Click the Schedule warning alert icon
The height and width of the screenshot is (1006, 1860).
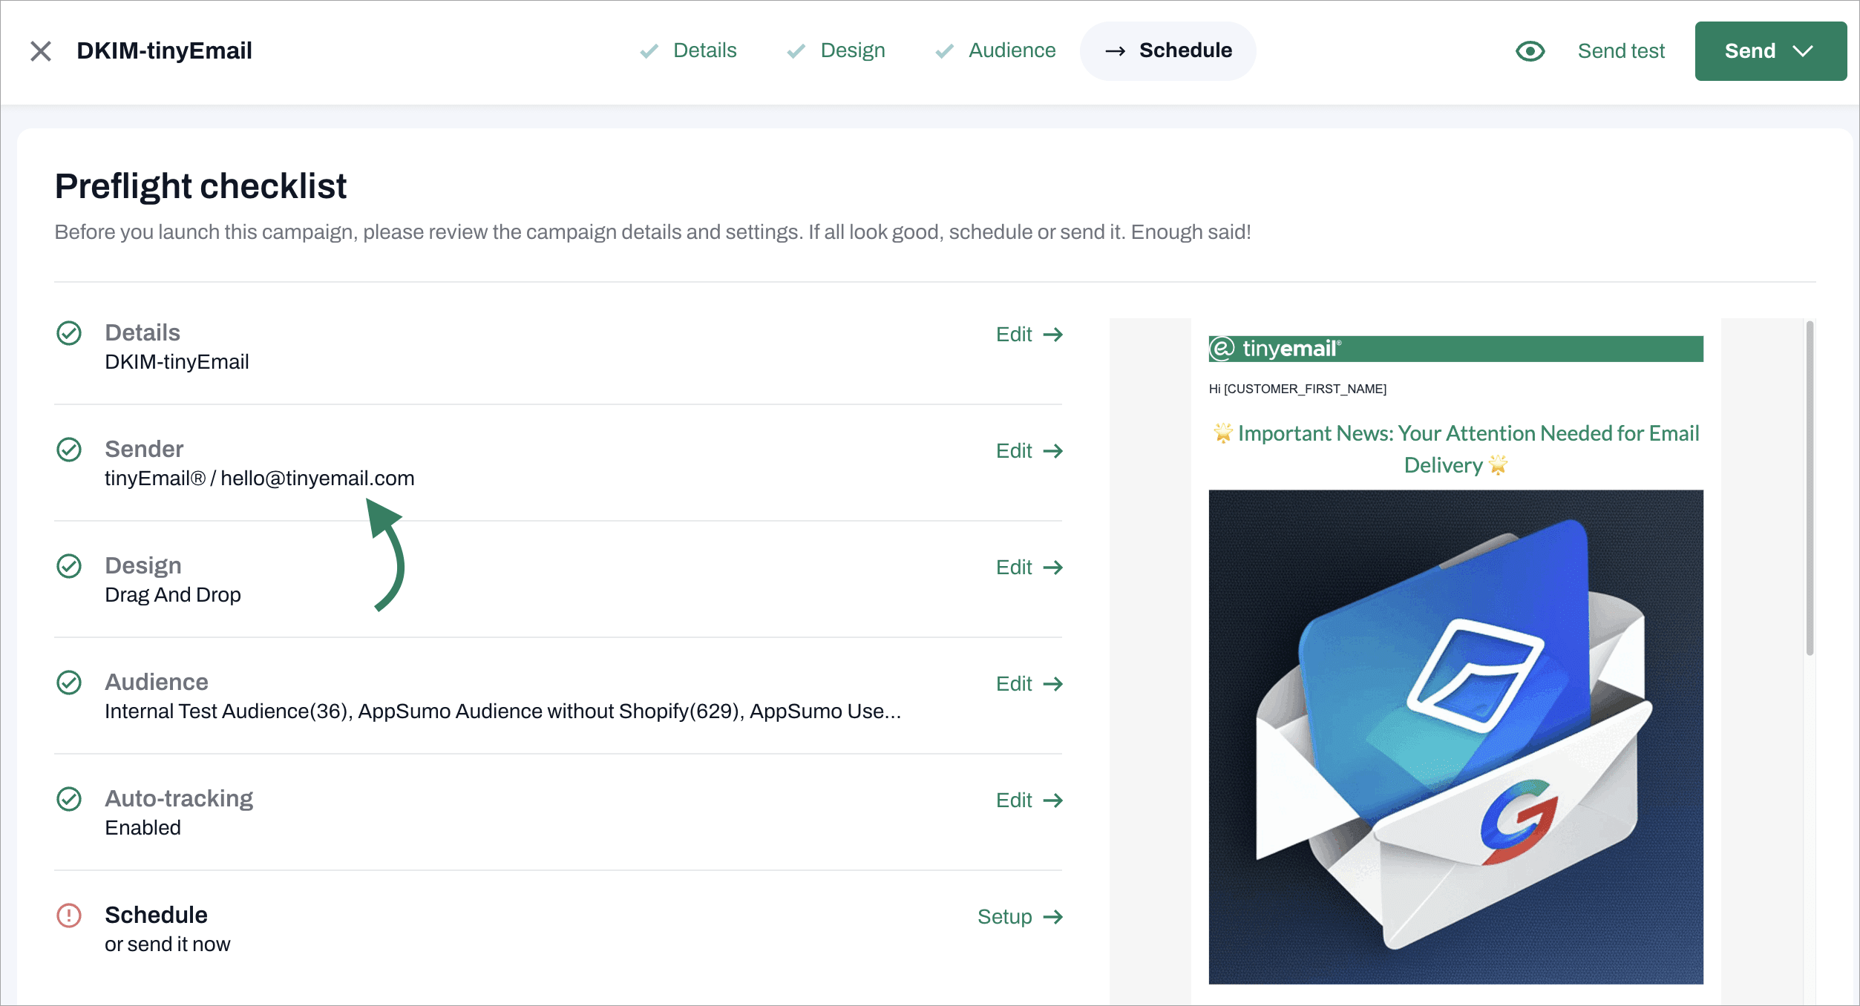[x=69, y=915]
